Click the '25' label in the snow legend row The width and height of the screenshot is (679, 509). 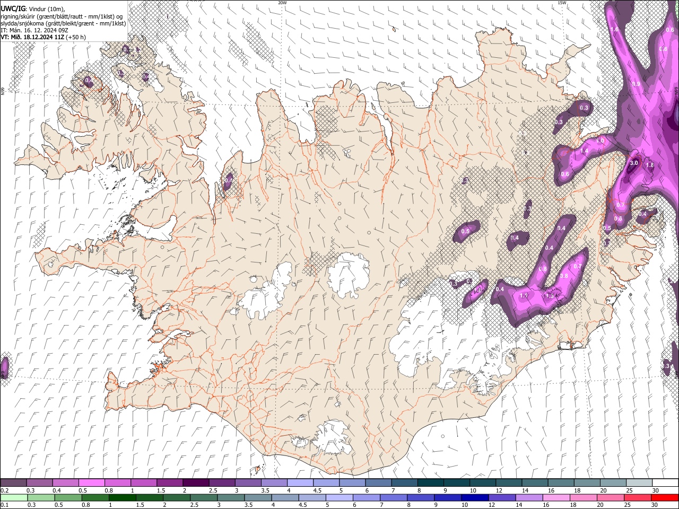click(629, 490)
